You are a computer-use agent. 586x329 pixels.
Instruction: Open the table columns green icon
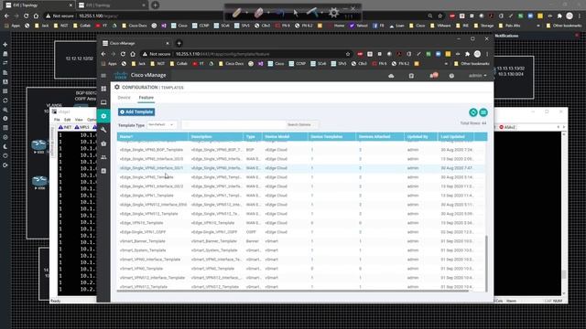click(x=483, y=112)
